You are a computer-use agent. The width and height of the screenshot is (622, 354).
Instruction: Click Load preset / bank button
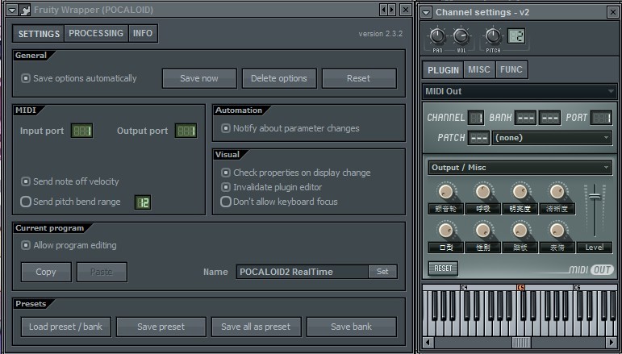coord(66,327)
